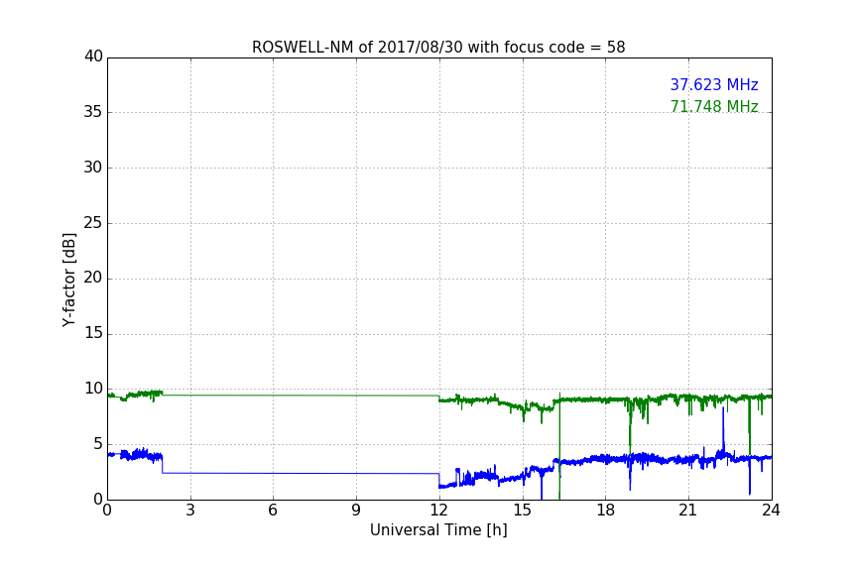The width and height of the screenshot is (857, 571).
Task: Click the y-axis tick label 40
Action: pyautogui.click(x=93, y=57)
